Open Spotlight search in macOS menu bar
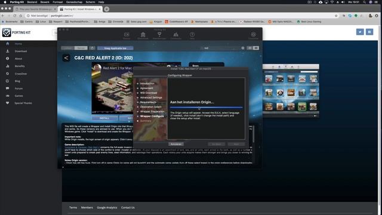Screen dimensions: 382x215 [x=364, y=2]
